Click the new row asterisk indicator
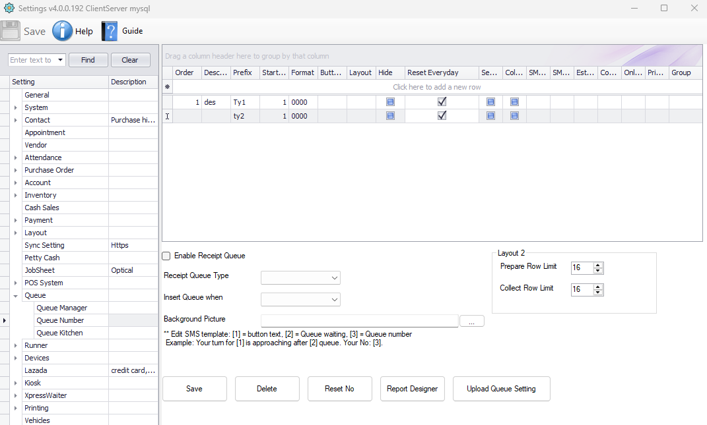The height and width of the screenshot is (425, 707). coord(167,87)
